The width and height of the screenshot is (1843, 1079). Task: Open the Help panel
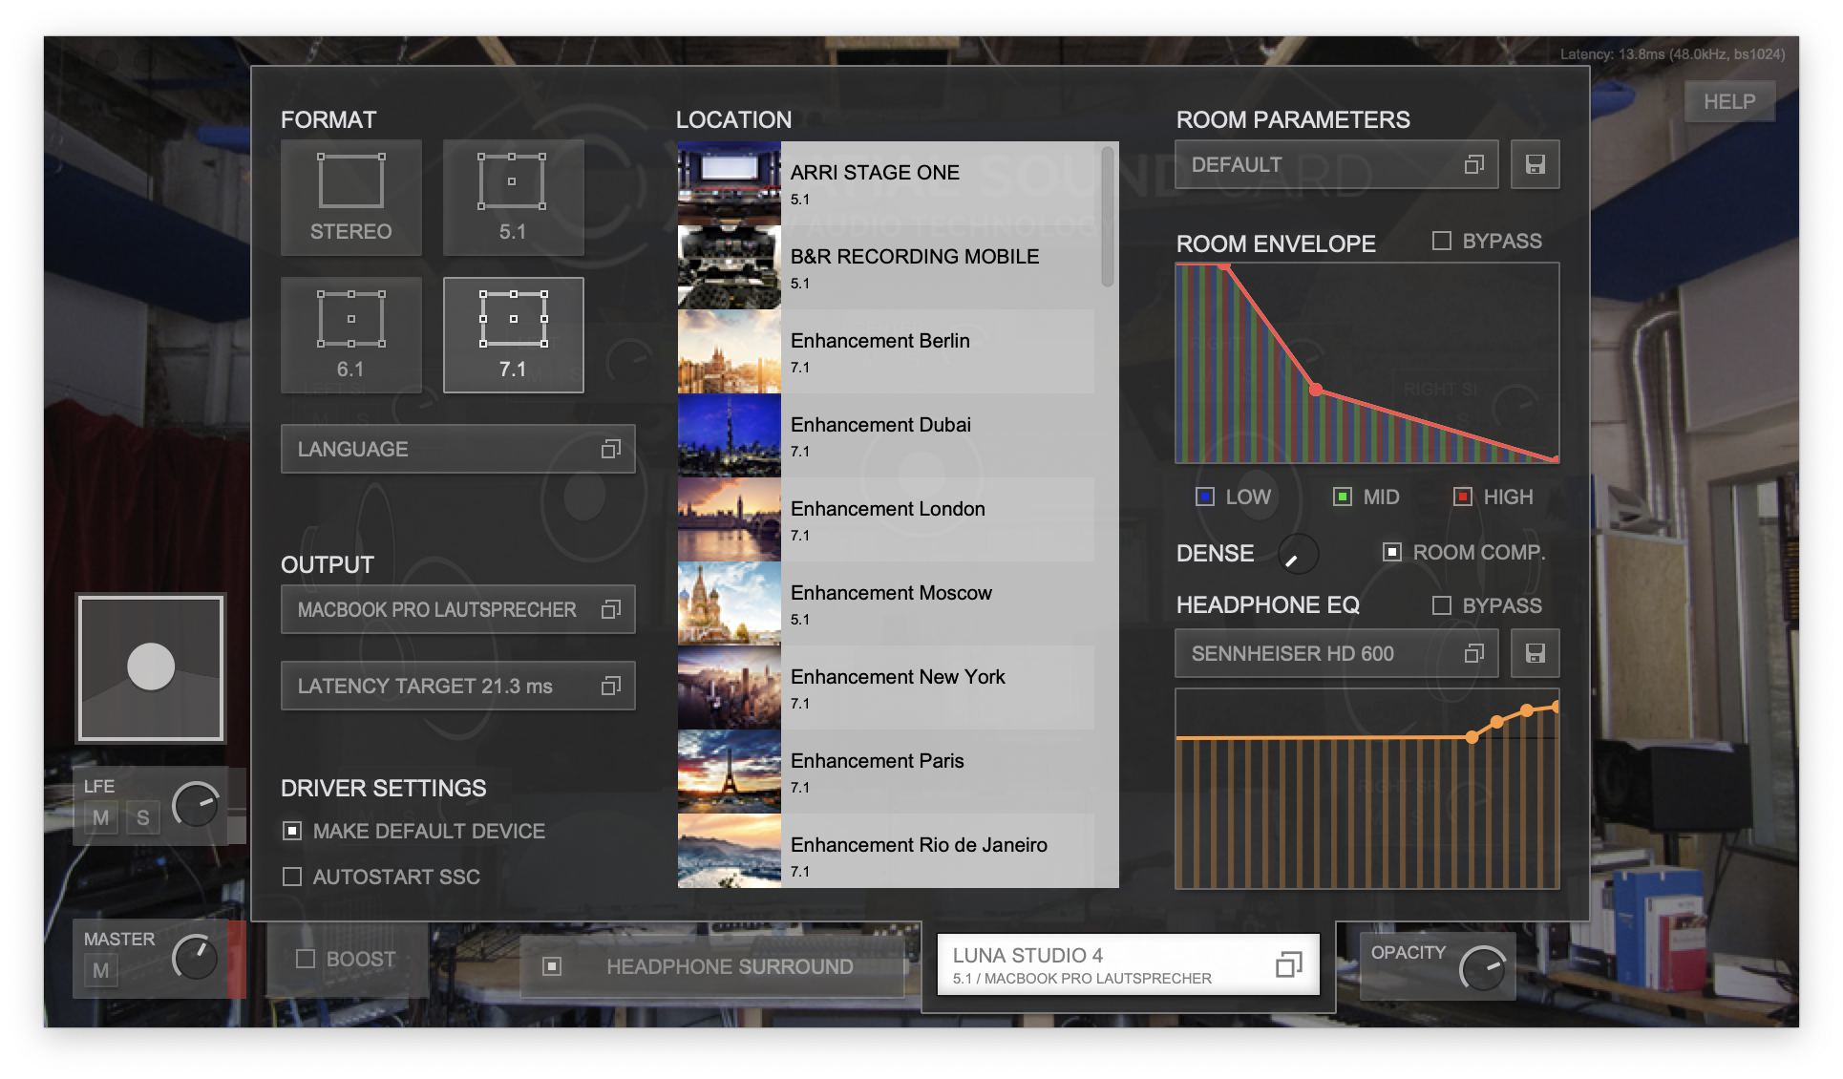click(x=1729, y=101)
